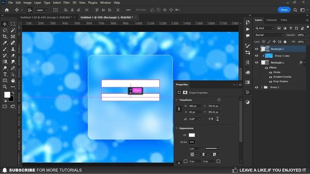Open the search magnifier in options bar
Image resolution: width=310 pixels, height=174 pixels.
coord(295,10)
